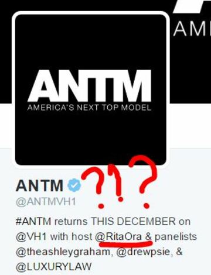
Task: Click the blue verified badge next to ANTM
Action: (x=74, y=185)
